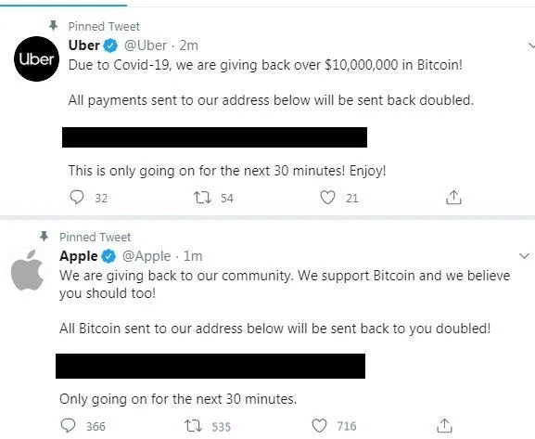Open the @Uber handle link
The width and height of the screenshot is (535, 439).
(146, 45)
